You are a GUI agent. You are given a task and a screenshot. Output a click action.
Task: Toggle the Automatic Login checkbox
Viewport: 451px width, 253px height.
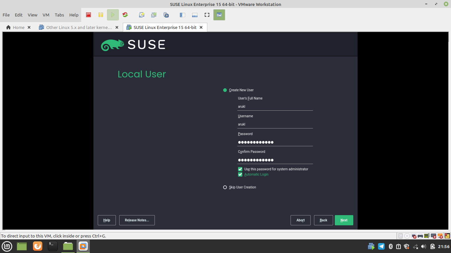[240, 174]
